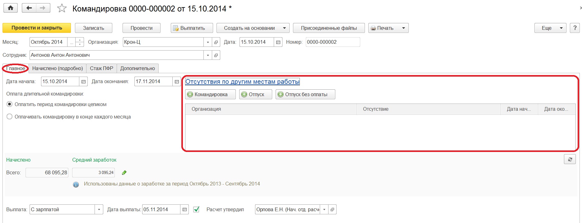The height and width of the screenshot is (223, 582).
Task: Open the Создать на основании dropdown
Action: 253,28
